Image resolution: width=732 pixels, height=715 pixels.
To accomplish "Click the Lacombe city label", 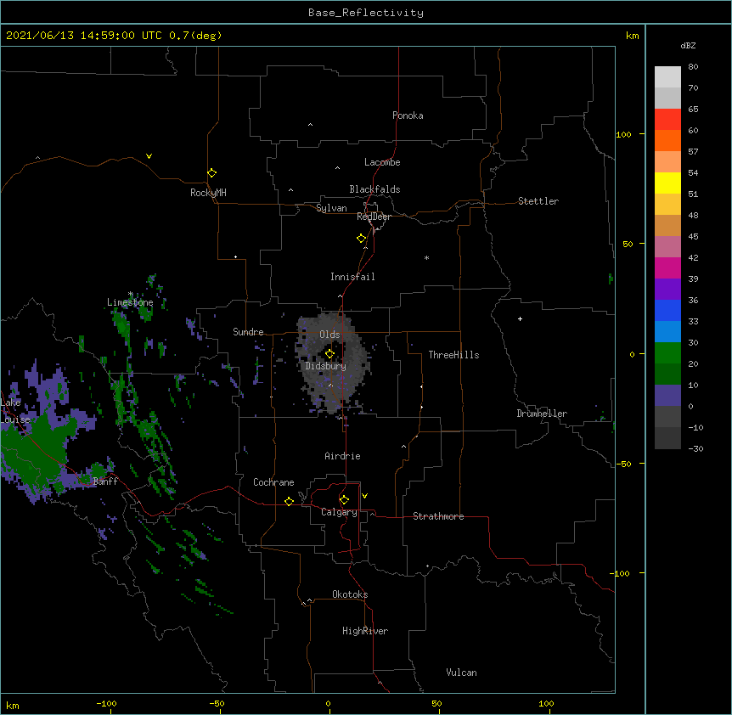I will pos(382,162).
